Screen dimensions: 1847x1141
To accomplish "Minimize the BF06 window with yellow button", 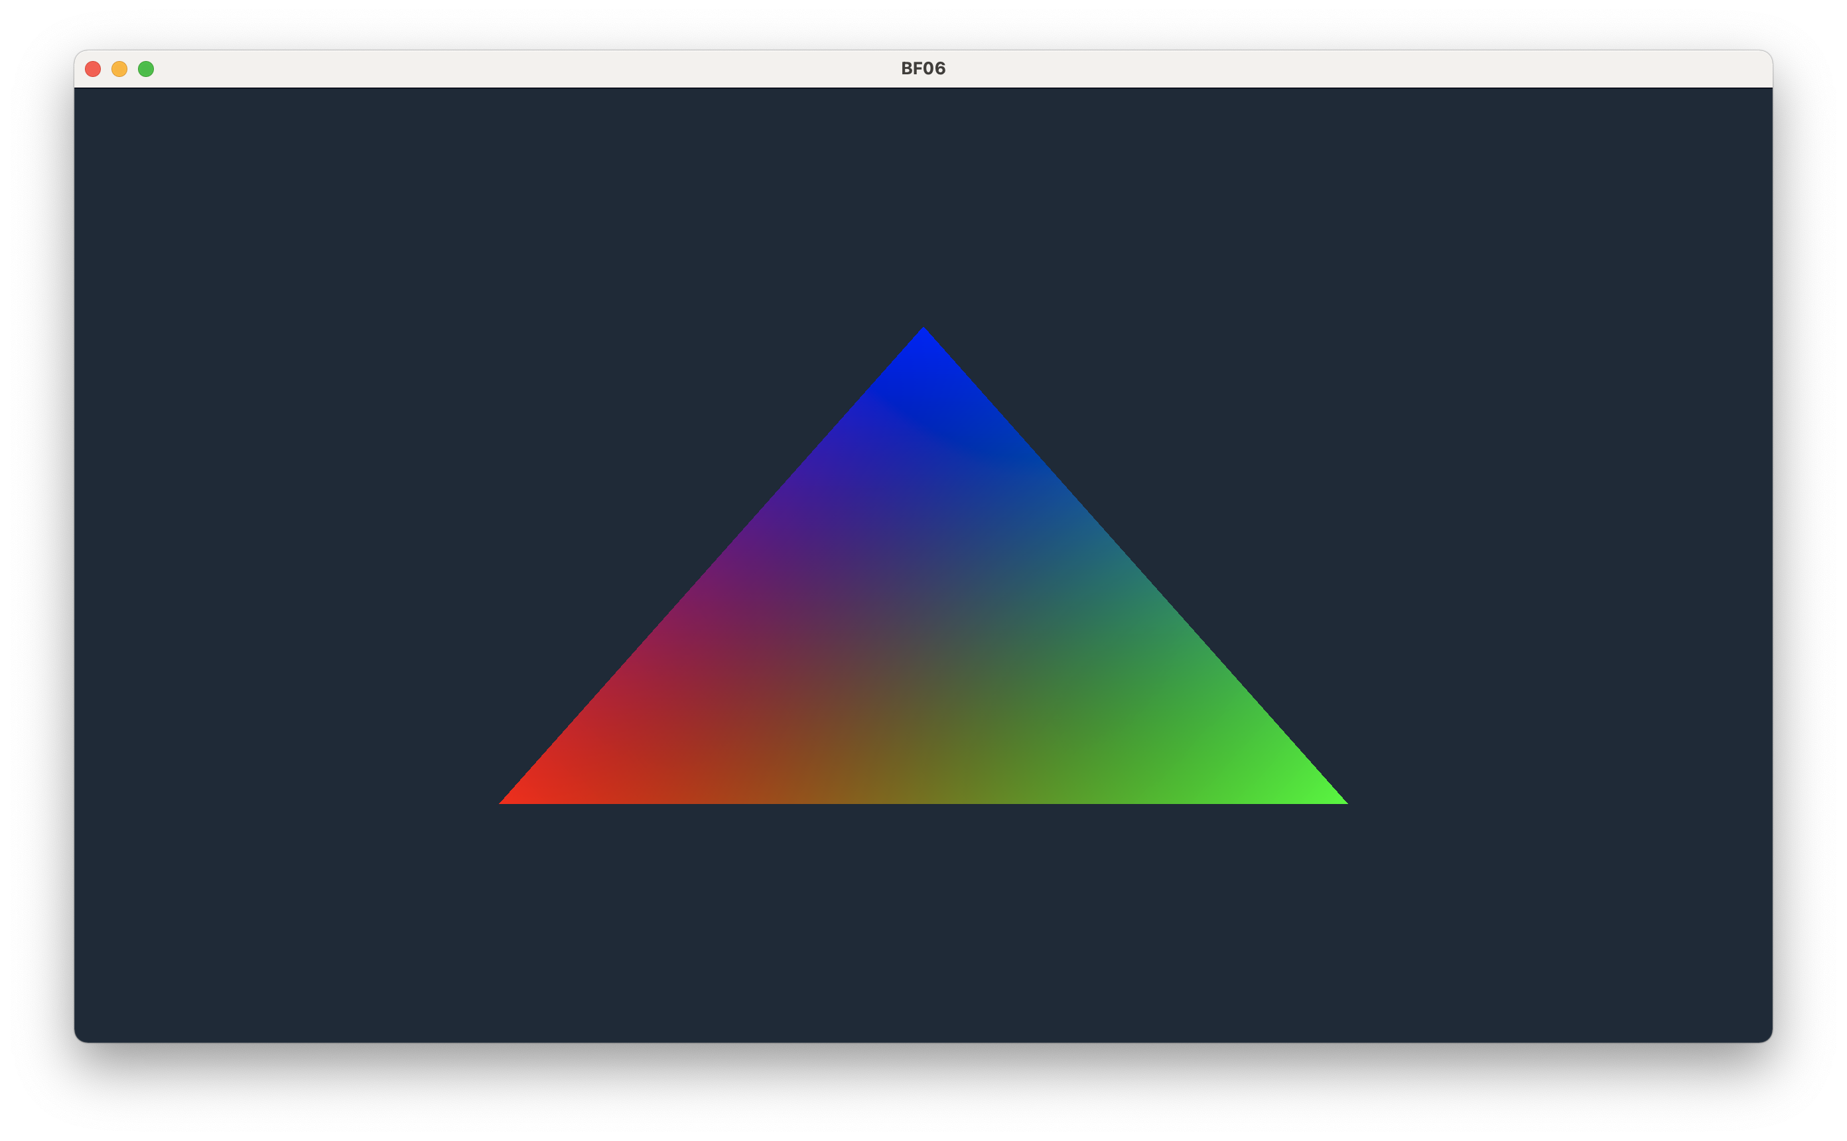I will (x=119, y=70).
